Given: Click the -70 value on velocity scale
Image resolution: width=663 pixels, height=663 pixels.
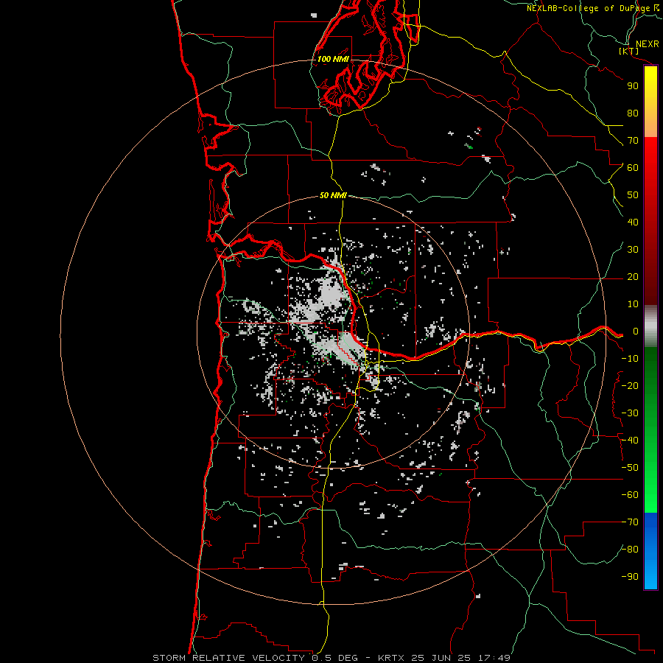Looking at the screenshot, I should click(x=630, y=522).
